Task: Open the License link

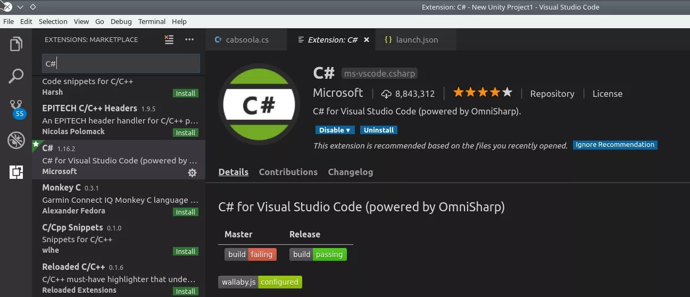Action: 607,94
